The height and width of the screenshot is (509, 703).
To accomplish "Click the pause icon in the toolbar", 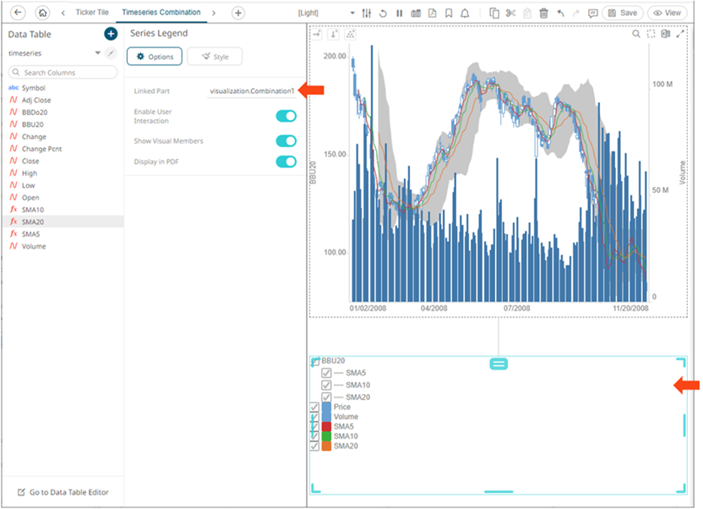I will pyautogui.click(x=399, y=14).
